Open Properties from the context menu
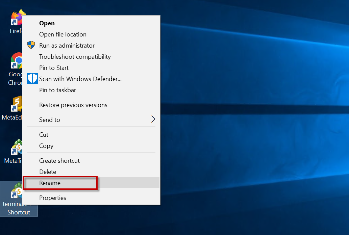This screenshot has height=235, width=349. click(53, 198)
